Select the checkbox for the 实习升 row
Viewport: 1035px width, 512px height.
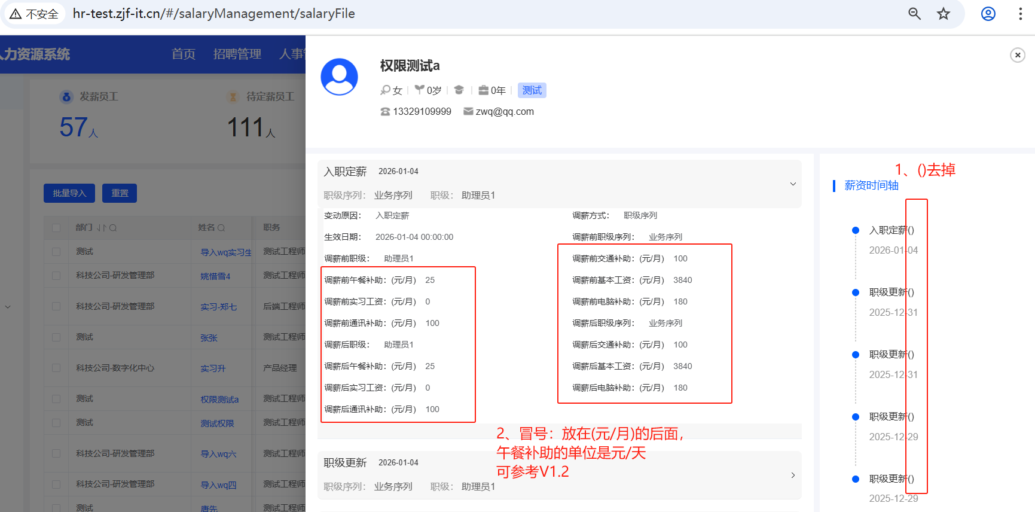56,368
